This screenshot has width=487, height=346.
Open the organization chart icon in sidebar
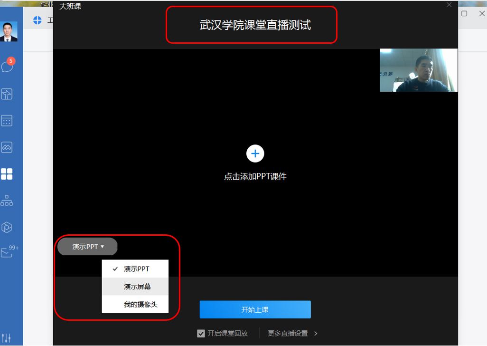point(7,201)
